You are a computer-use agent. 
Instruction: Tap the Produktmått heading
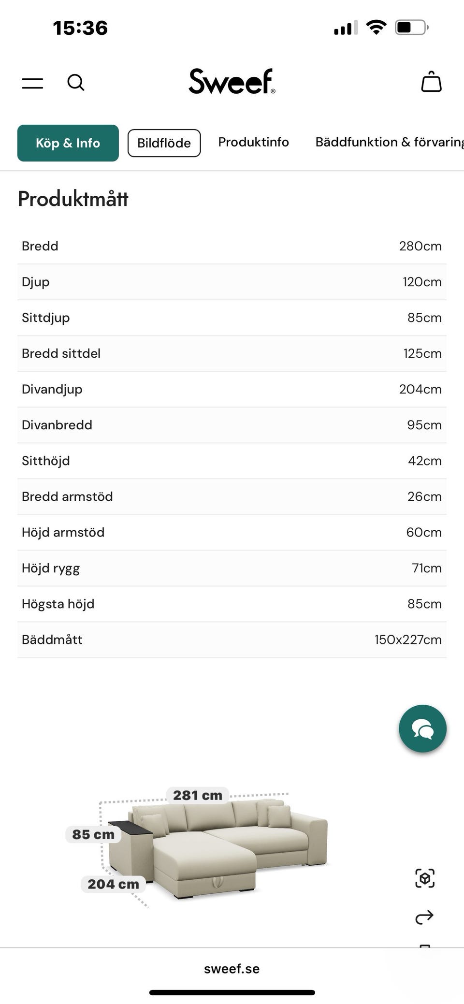[x=73, y=199]
